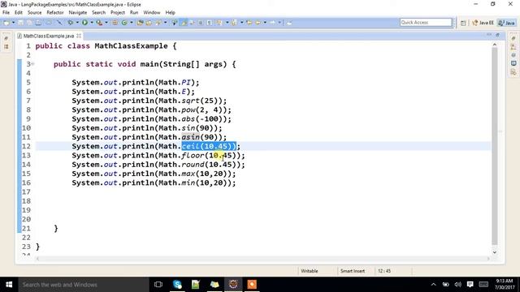Click the Math.sqrt(25) code line
520x292 pixels.
point(149,101)
